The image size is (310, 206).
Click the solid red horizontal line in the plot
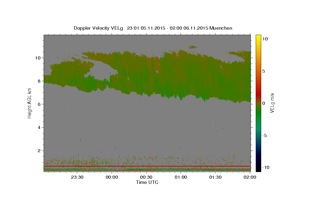point(147,166)
